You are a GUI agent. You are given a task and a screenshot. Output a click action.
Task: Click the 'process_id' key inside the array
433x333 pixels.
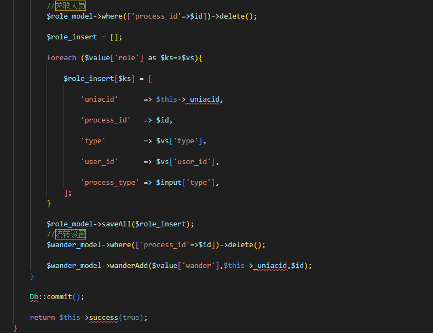coord(106,120)
